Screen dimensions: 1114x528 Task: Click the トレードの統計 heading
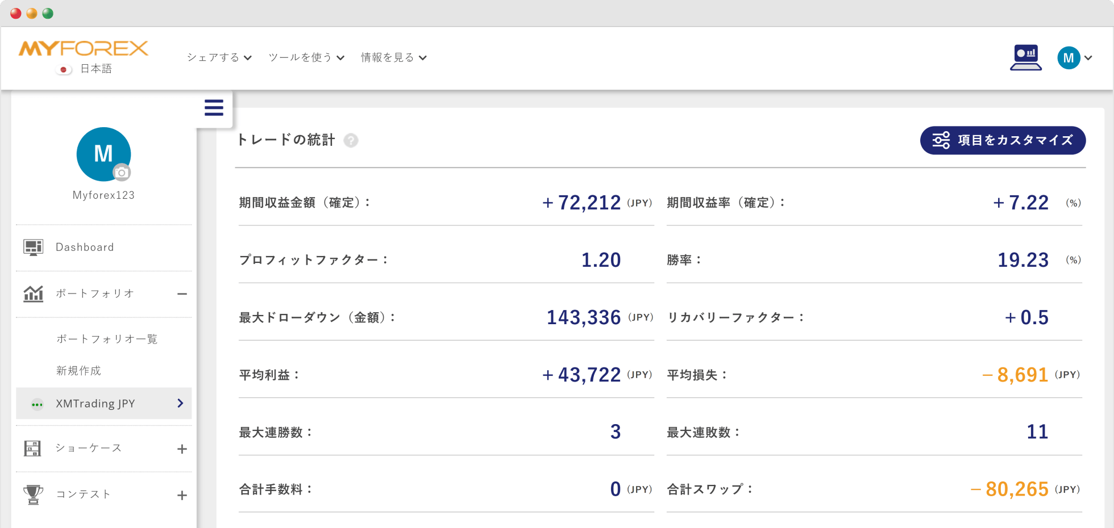286,140
